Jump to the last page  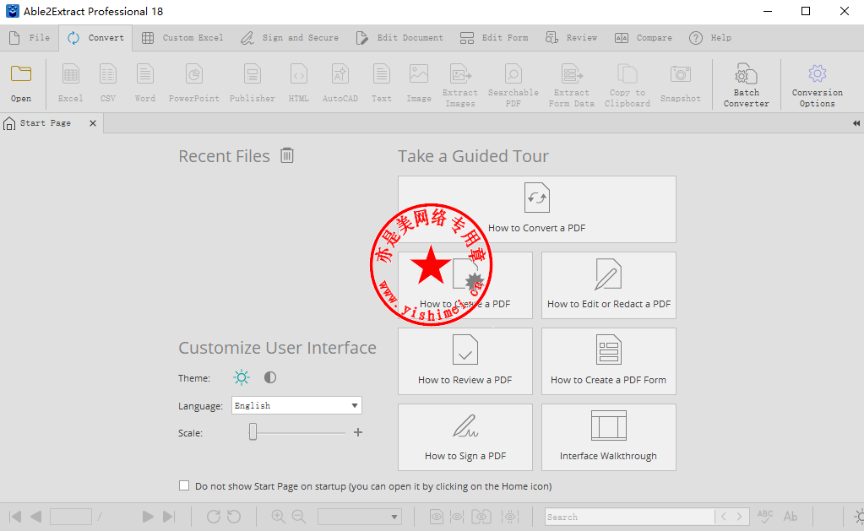169,517
